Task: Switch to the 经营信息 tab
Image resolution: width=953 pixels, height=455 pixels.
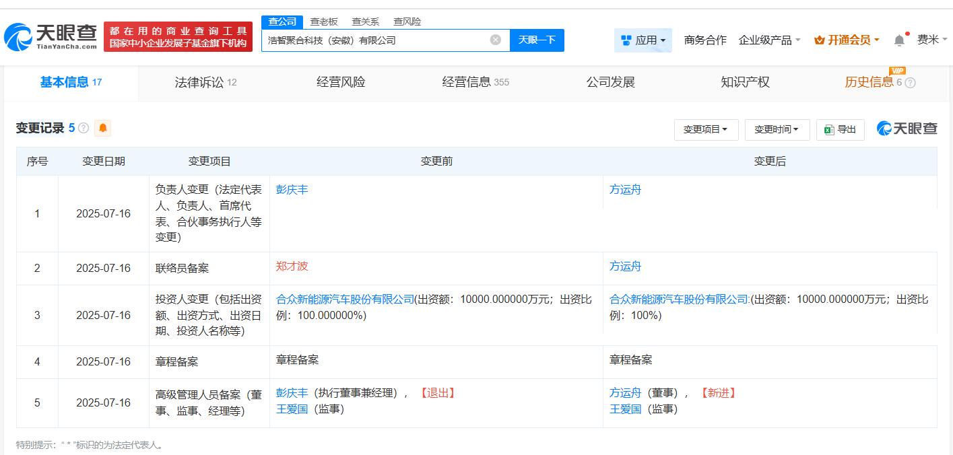Action: [475, 83]
